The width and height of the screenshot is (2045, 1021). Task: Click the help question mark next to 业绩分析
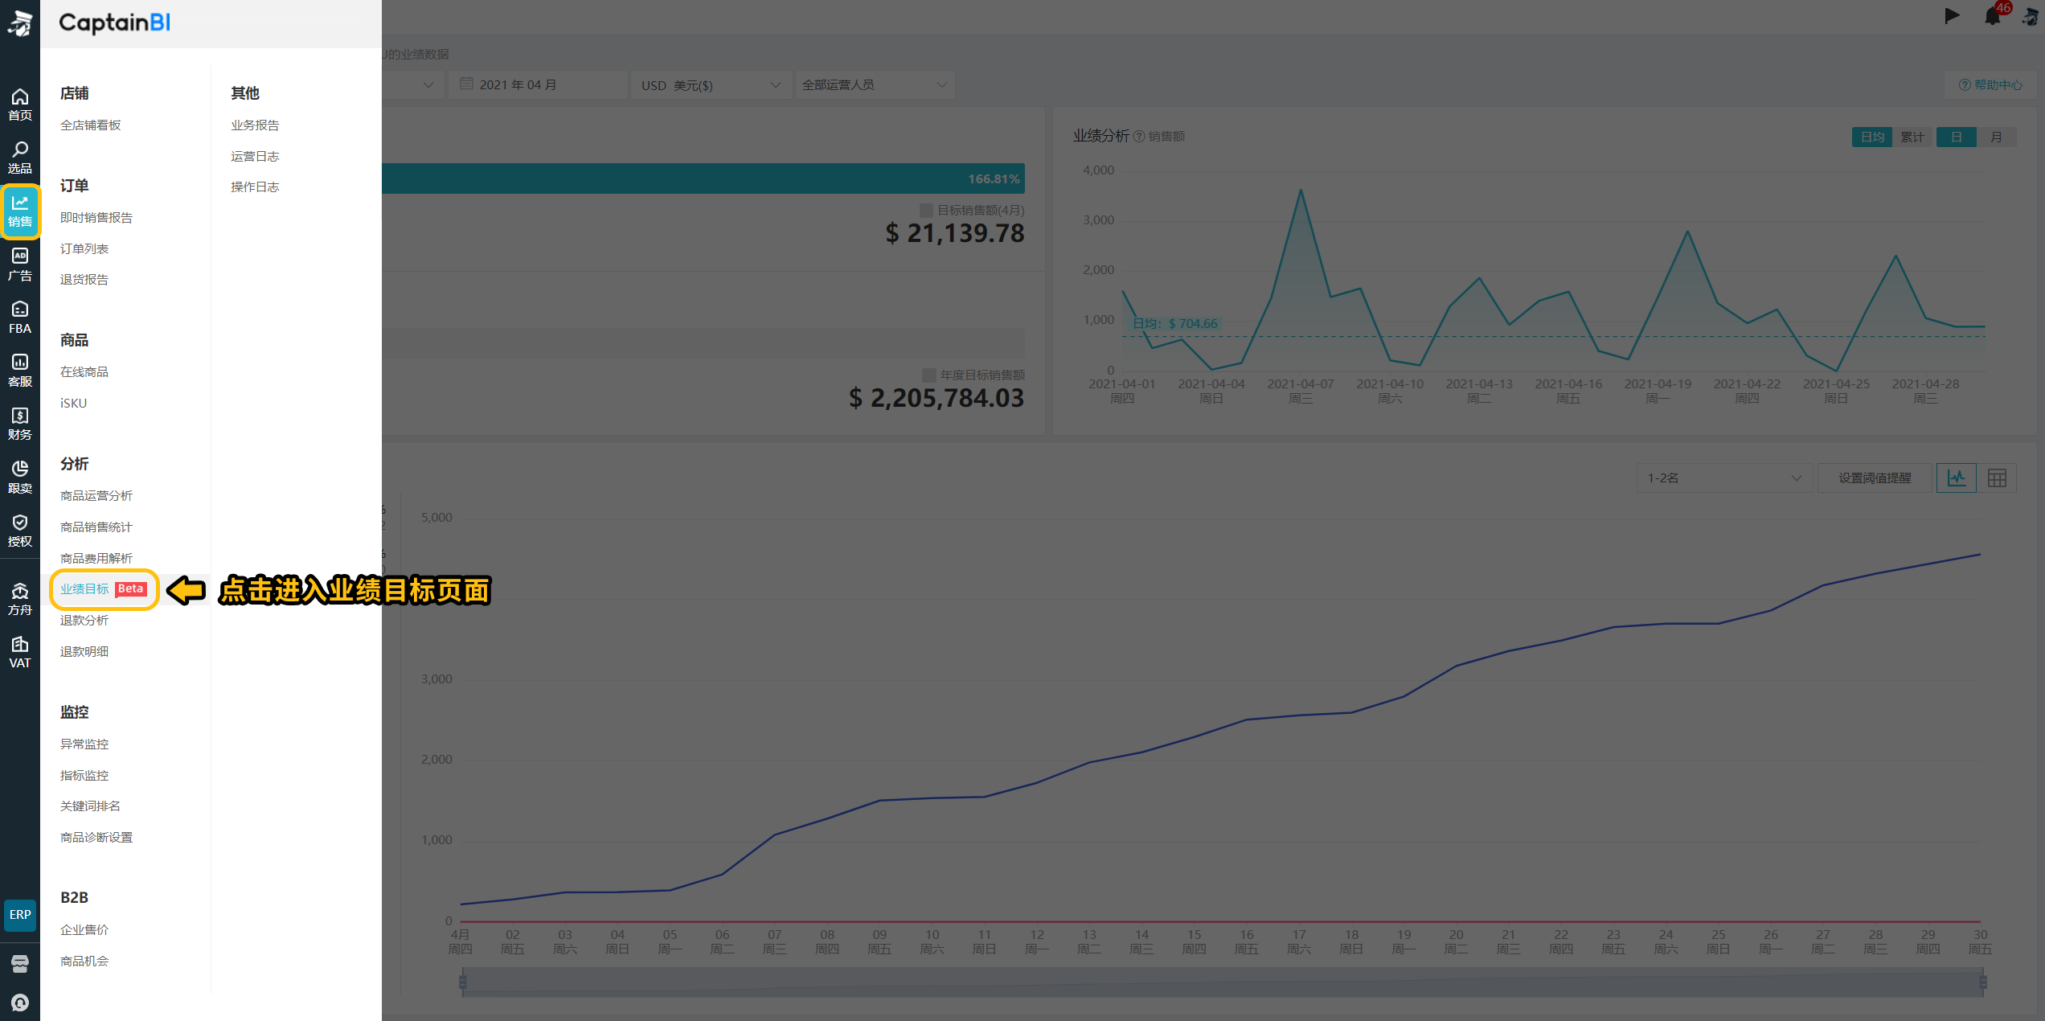(x=1138, y=137)
